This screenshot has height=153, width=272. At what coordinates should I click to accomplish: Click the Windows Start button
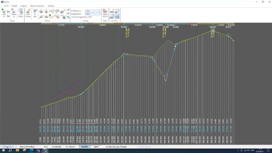click(3, 150)
